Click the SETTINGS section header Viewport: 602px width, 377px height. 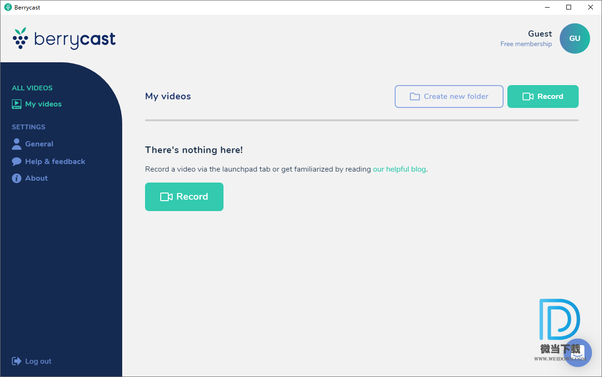(x=29, y=127)
